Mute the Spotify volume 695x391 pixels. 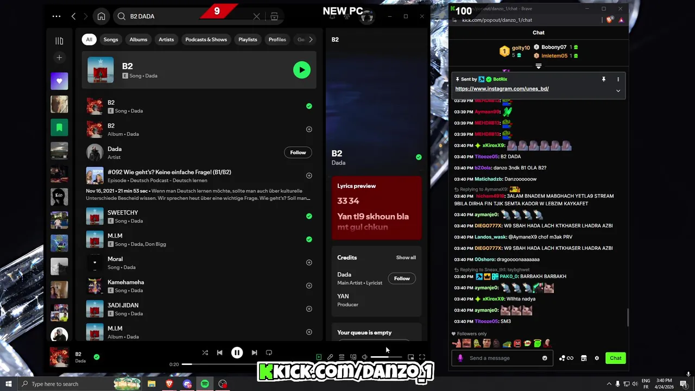coord(364,357)
